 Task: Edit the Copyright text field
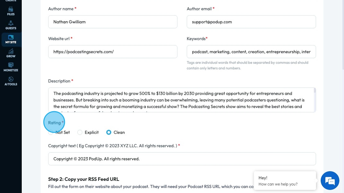182,159
